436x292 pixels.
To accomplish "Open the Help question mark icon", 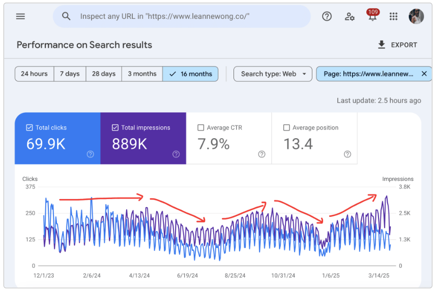I will 327,16.
